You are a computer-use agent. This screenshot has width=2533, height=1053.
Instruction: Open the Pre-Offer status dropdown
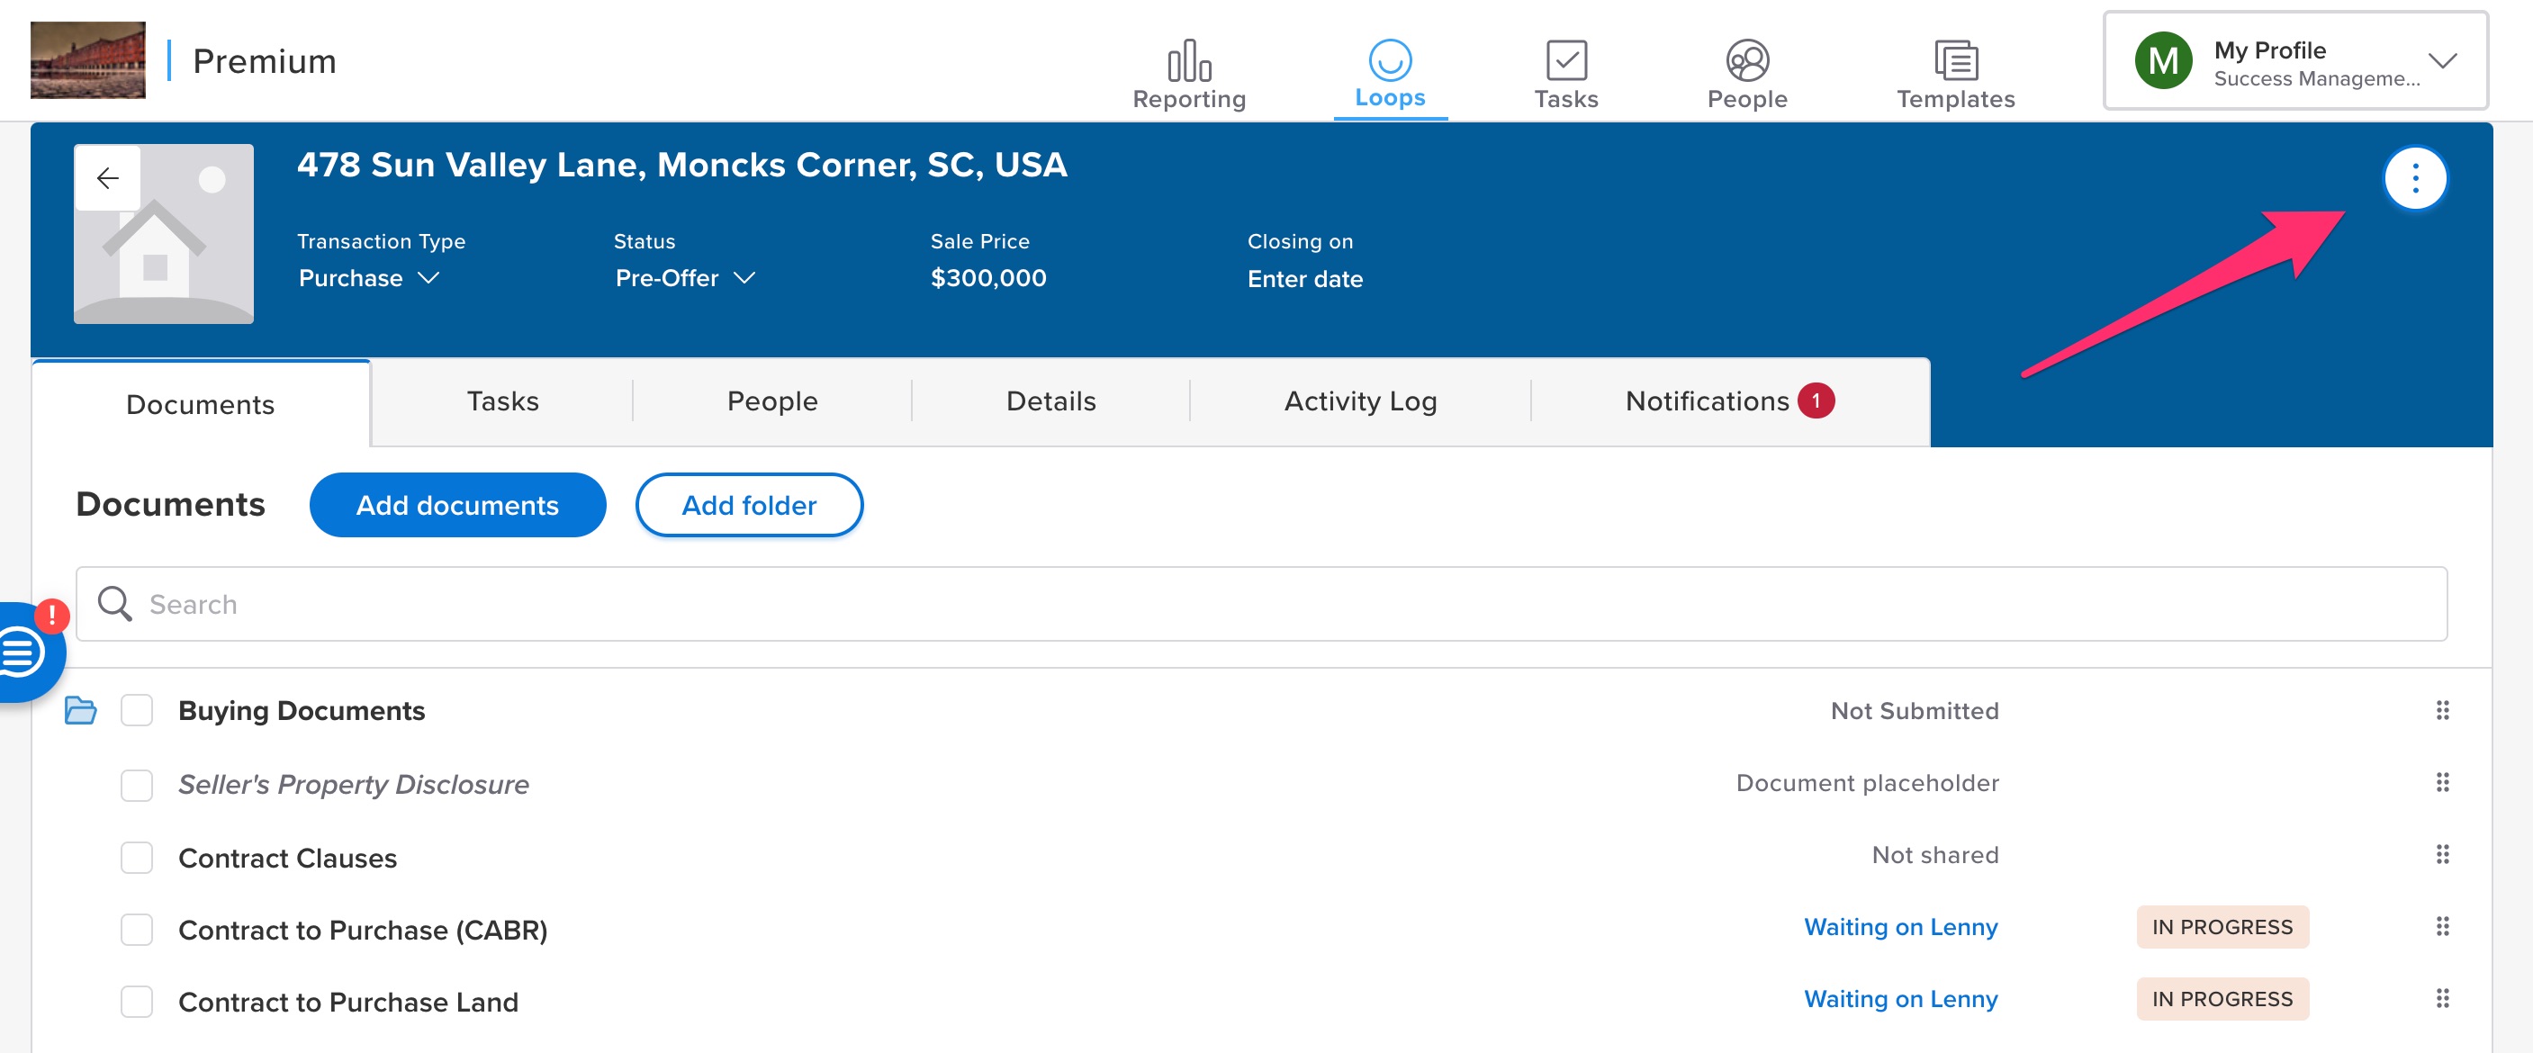click(x=685, y=278)
